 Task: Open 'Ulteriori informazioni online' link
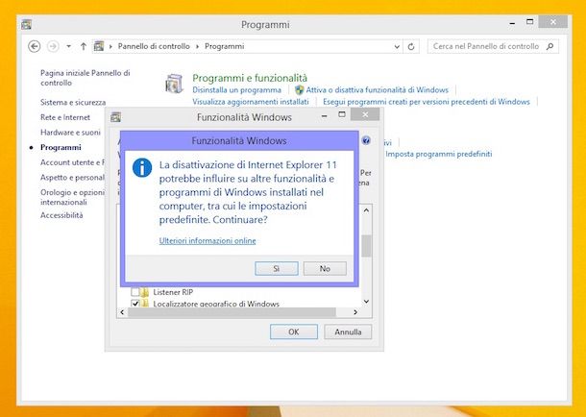tap(208, 240)
